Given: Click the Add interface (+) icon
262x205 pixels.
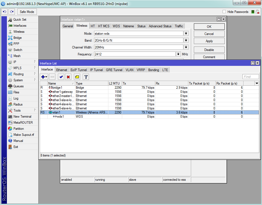Looking at the screenshot, I should (44, 77).
